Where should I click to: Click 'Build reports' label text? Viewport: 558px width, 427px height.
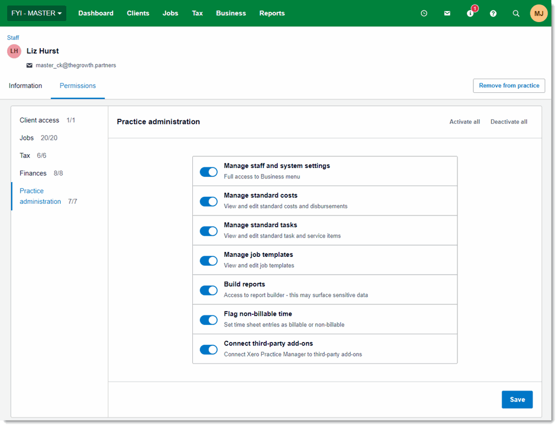pos(245,284)
